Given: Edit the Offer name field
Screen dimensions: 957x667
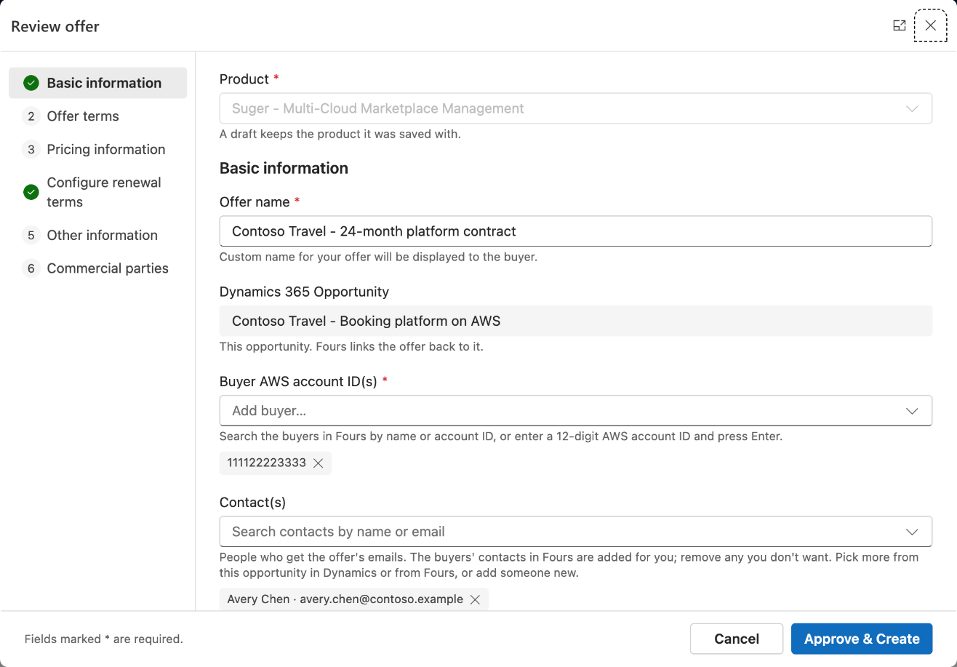Looking at the screenshot, I should (575, 231).
